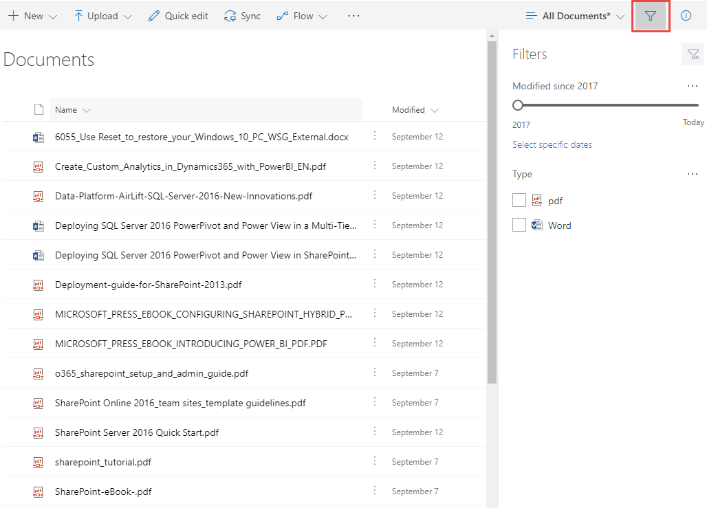Open 6055_Use Reset_to_restore_your_Windows_10 docx

202,137
